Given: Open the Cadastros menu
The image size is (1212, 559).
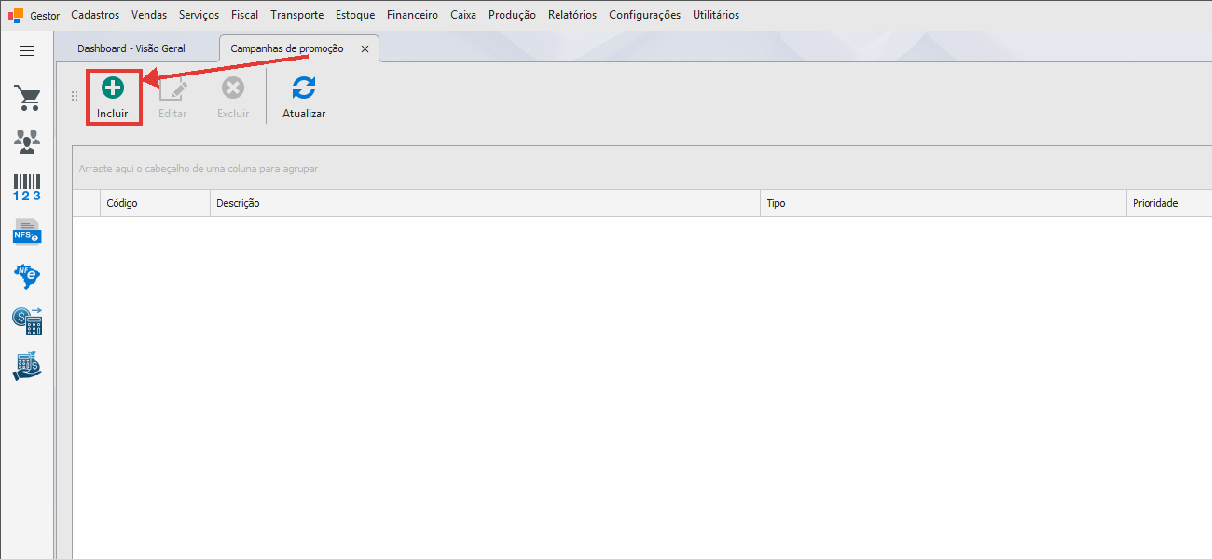Looking at the screenshot, I should point(95,15).
